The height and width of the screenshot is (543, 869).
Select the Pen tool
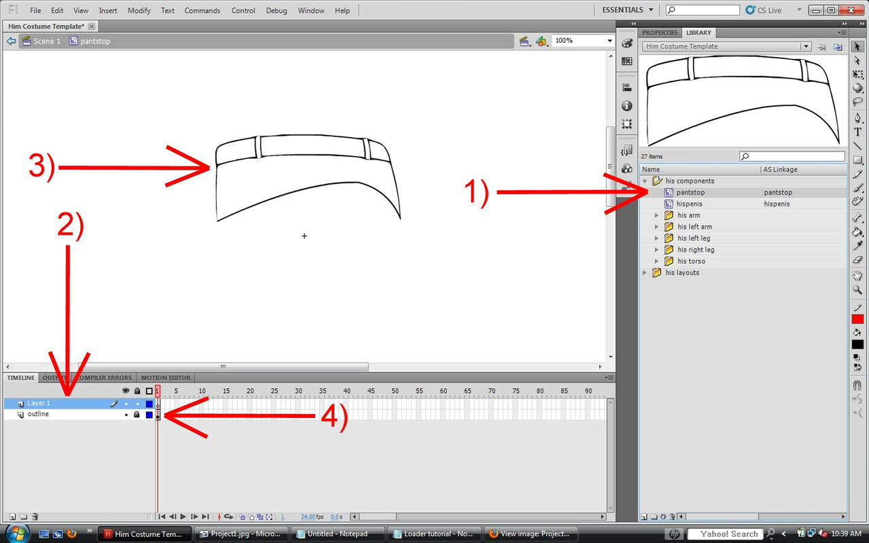click(x=857, y=118)
